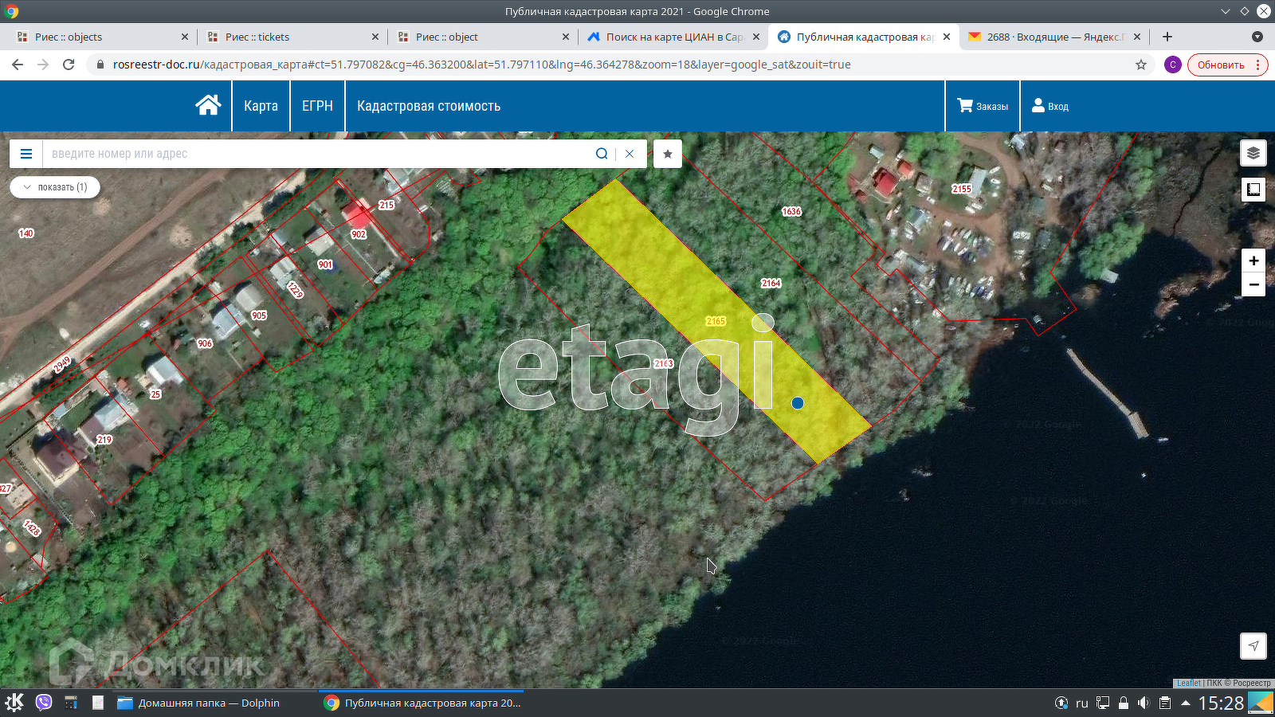1275x717 pixels.
Task: Open the ЕГРН menu item
Action: click(x=317, y=106)
